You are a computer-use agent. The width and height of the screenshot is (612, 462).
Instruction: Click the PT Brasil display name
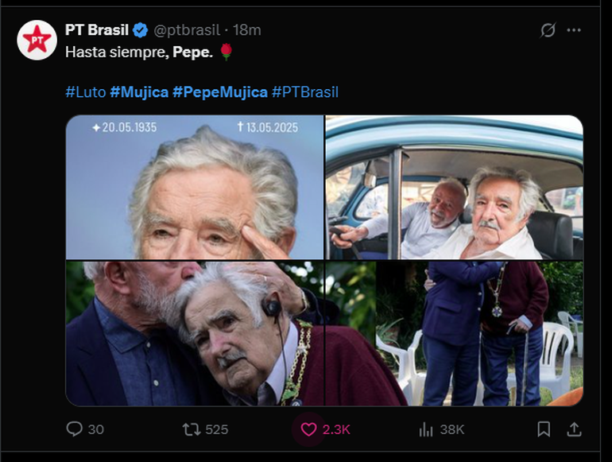(x=96, y=30)
